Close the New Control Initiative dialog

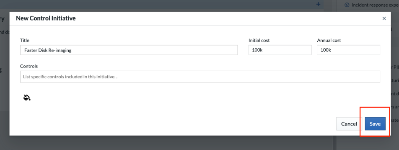coord(384,18)
